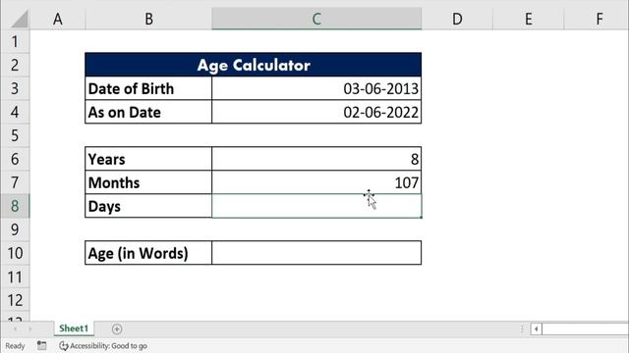Select column C header

click(316, 19)
